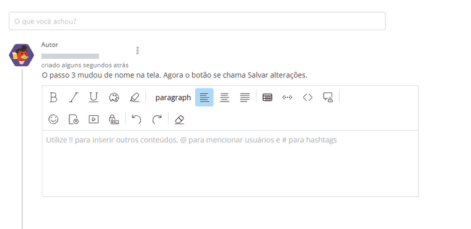This screenshot has width=471, height=229.
Task: Undo the last edit
Action: [x=136, y=119]
